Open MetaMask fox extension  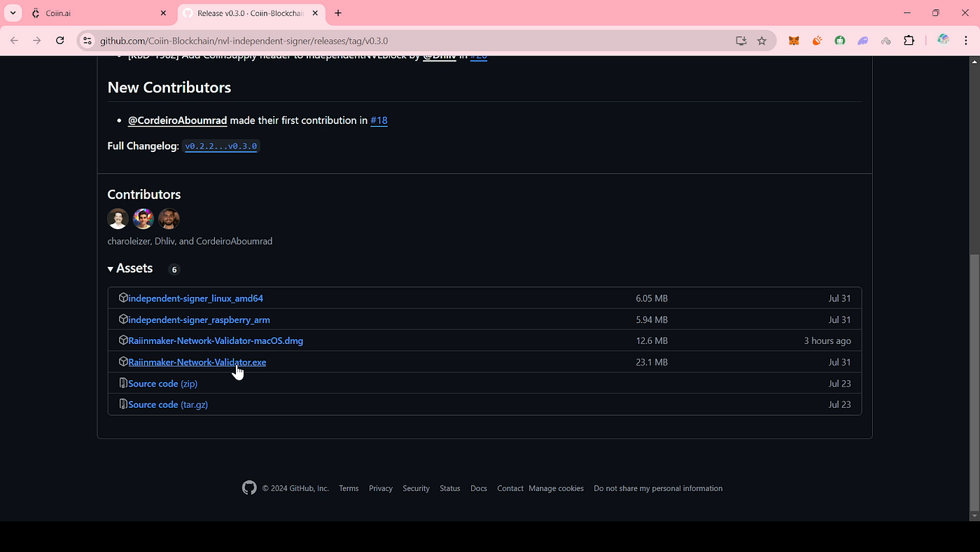click(794, 41)
